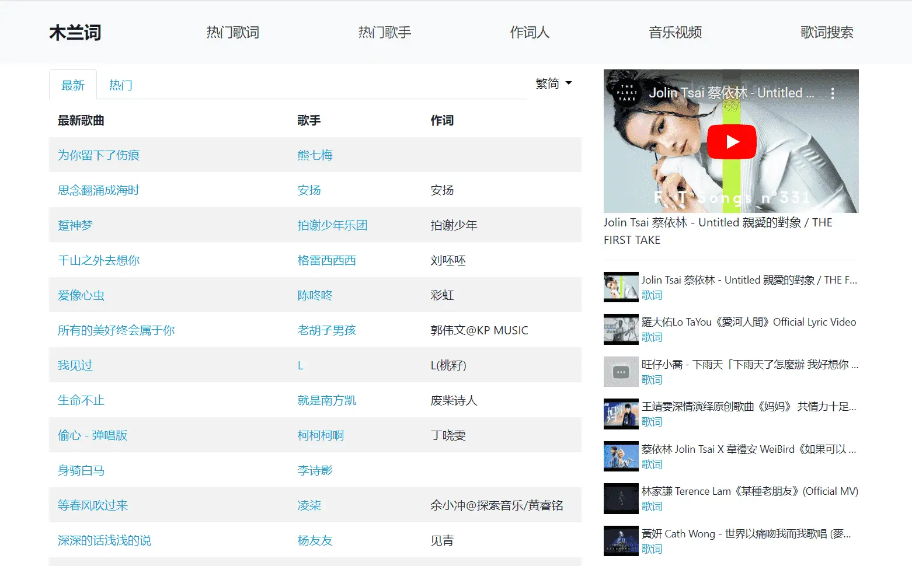Image resolution: width=912 pixels, height=566 pixels.
Task: Click the 木兰词 site logo
Action: point(75,32)
